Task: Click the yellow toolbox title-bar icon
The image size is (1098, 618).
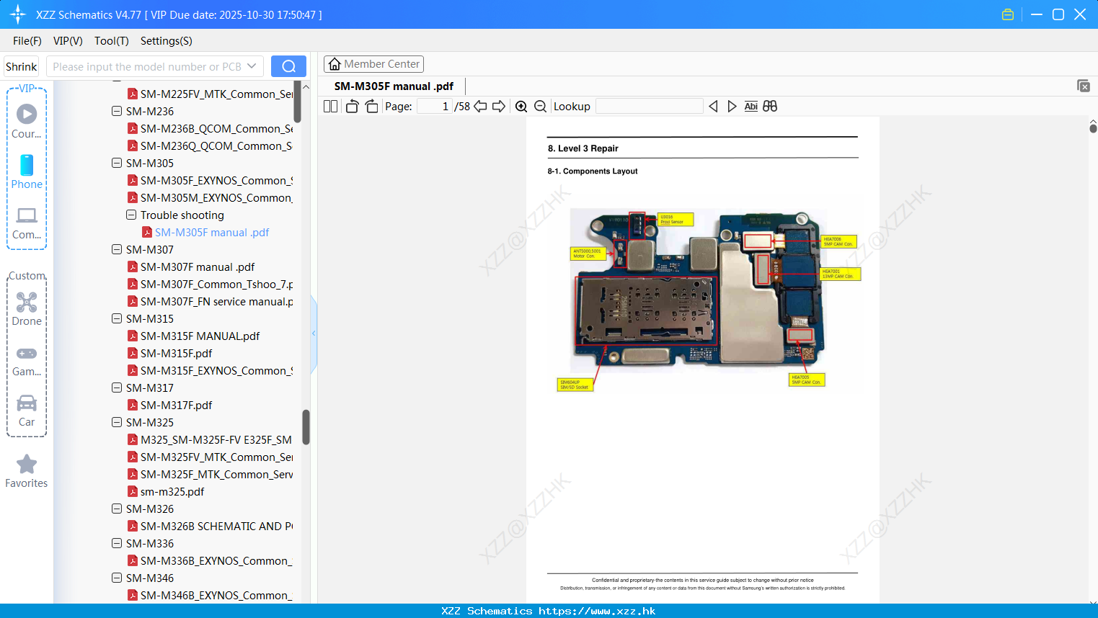Action: point(1008,14)
